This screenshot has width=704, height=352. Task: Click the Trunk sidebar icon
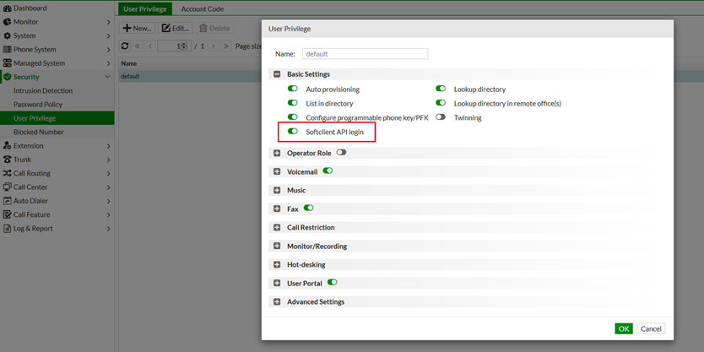[x=7, y=160]
